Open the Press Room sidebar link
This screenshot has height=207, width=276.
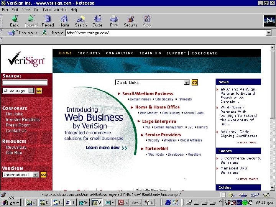(x=18, y=125)
